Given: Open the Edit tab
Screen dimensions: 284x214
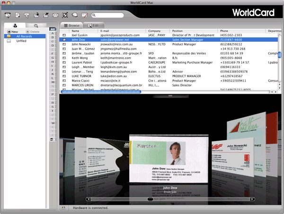Looking at the screenshot, I should 93,26.
